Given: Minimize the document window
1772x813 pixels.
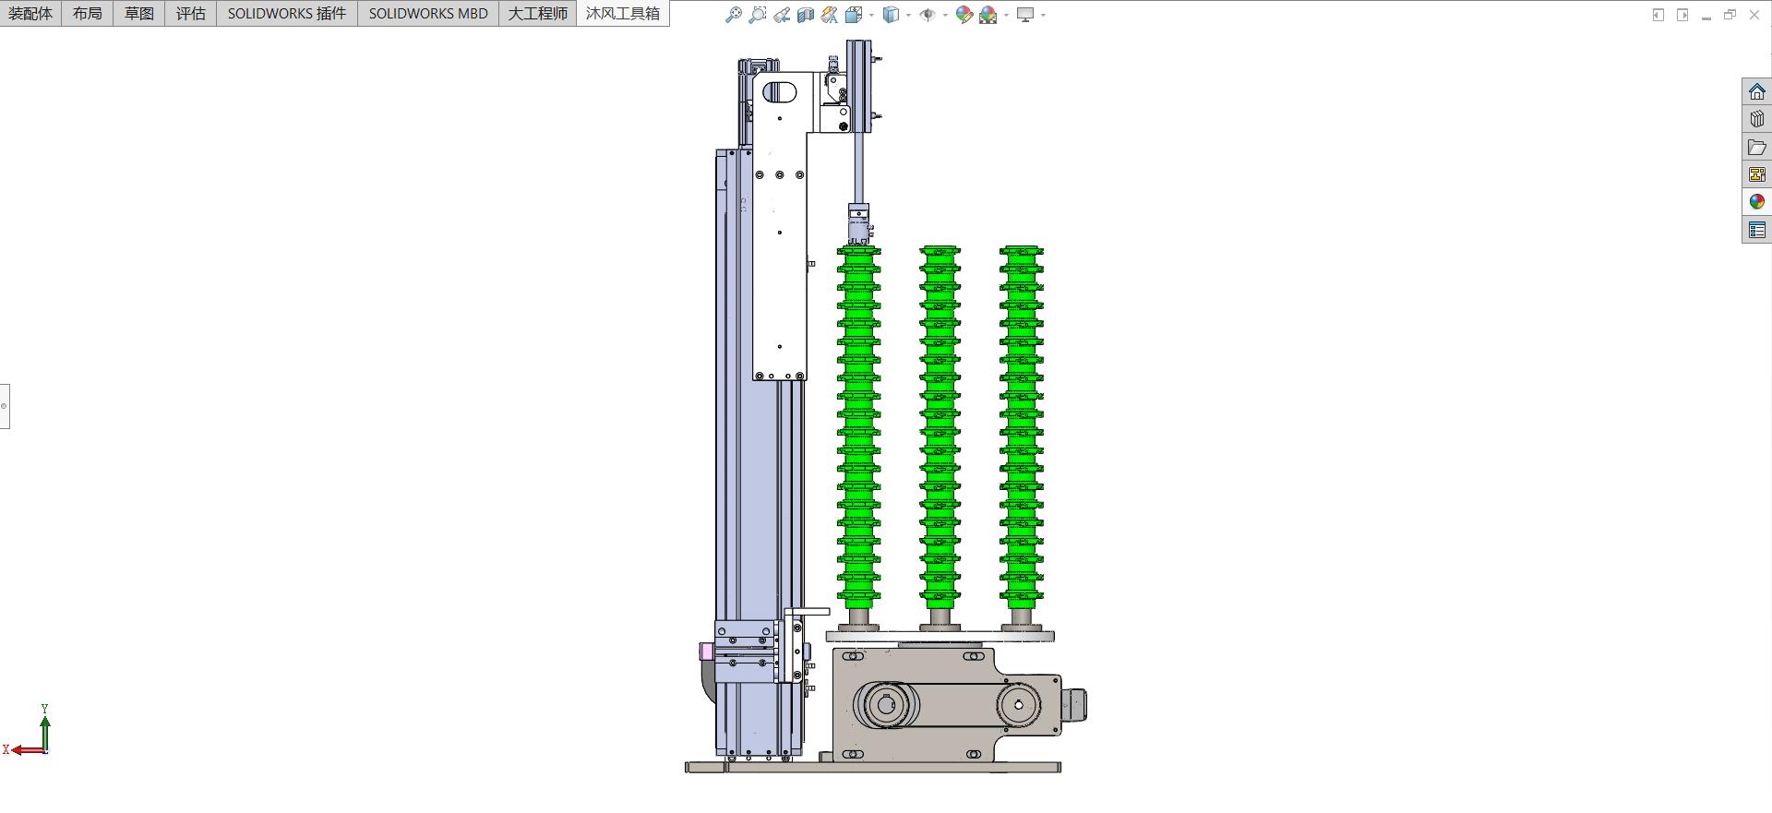Looking at the screenshot, I should point(1706,15).
